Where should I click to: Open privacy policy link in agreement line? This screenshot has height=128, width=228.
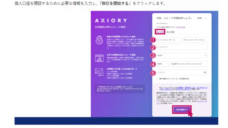[x=182, y=89]
